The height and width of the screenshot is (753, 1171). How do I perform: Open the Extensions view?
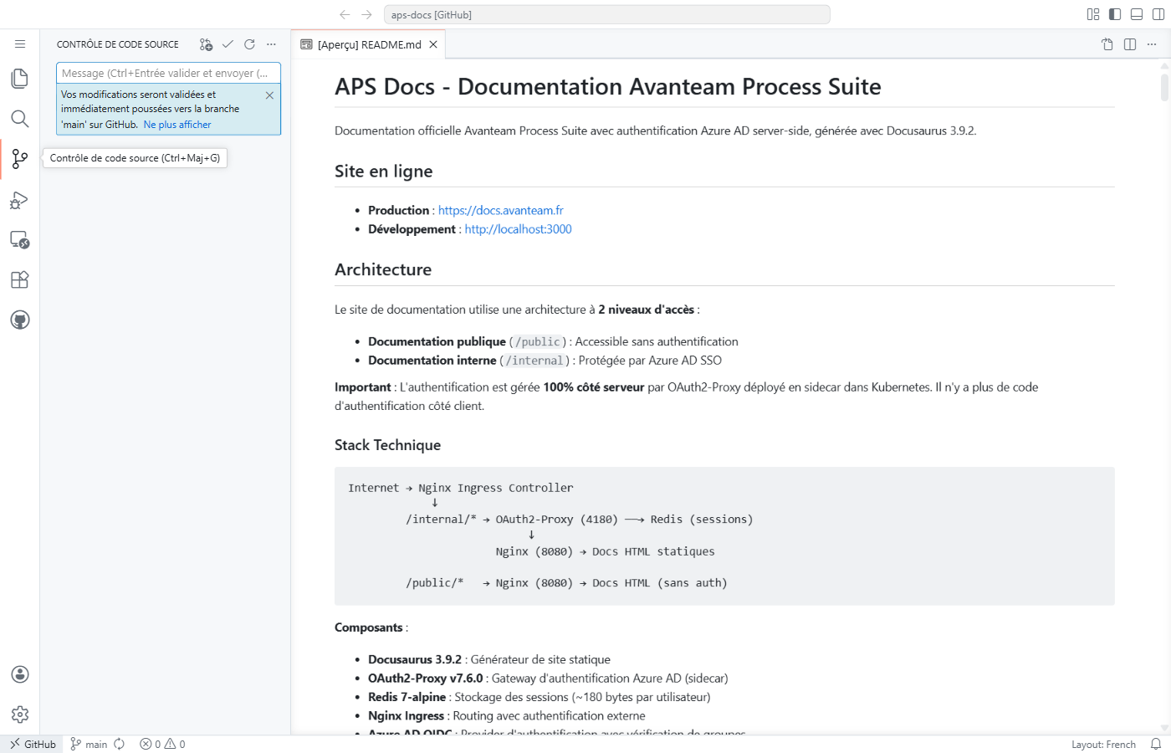(19, 280)
